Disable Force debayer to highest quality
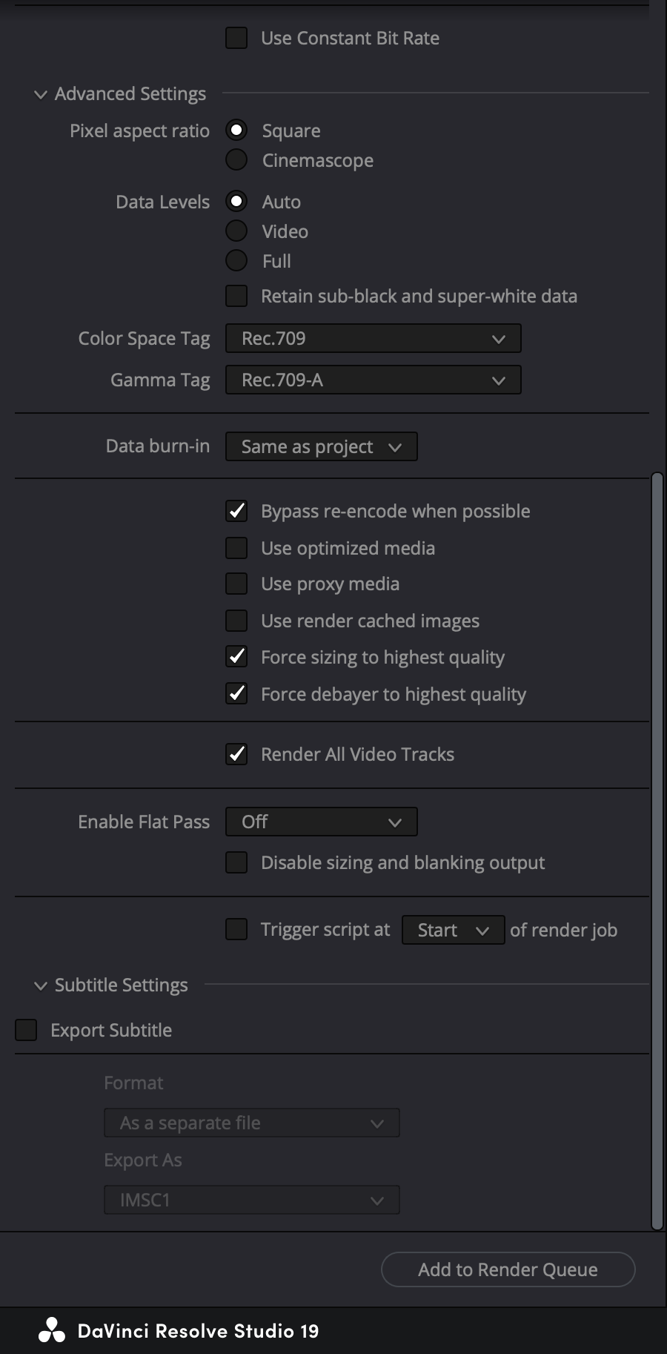Image resolution: width=667 pixels, height=1354 pixels. pos(236,694)
